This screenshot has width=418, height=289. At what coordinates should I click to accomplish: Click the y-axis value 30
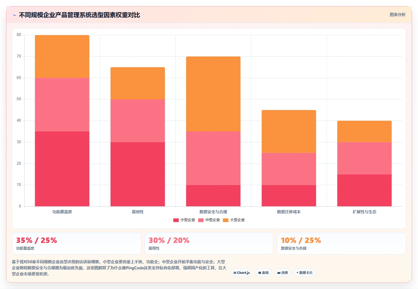pyautogui.click(x=19, y=142)
